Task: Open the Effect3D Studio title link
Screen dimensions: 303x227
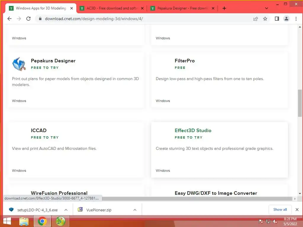Action: (x=193, y=130)
